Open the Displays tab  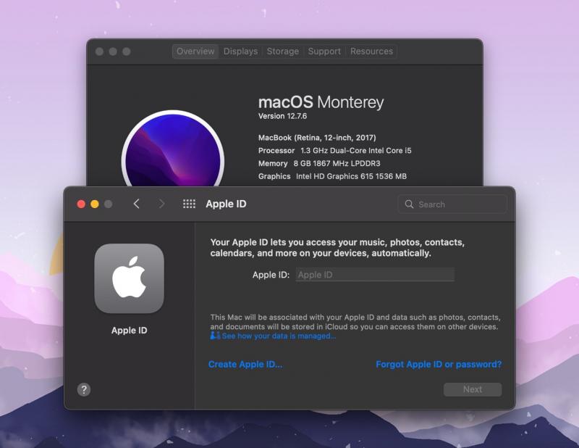click(240, 51)
